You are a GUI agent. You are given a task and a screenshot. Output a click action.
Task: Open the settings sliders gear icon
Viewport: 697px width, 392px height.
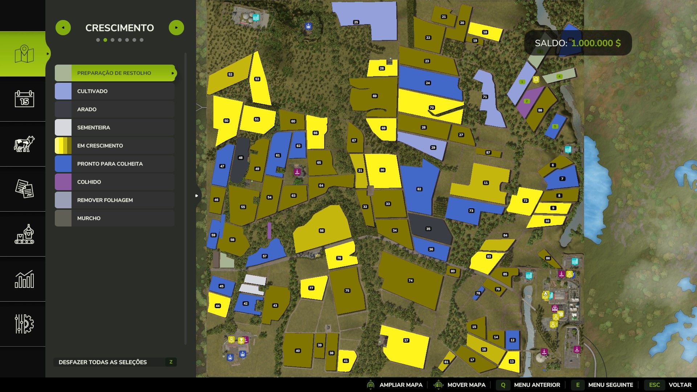click(24, 324)
